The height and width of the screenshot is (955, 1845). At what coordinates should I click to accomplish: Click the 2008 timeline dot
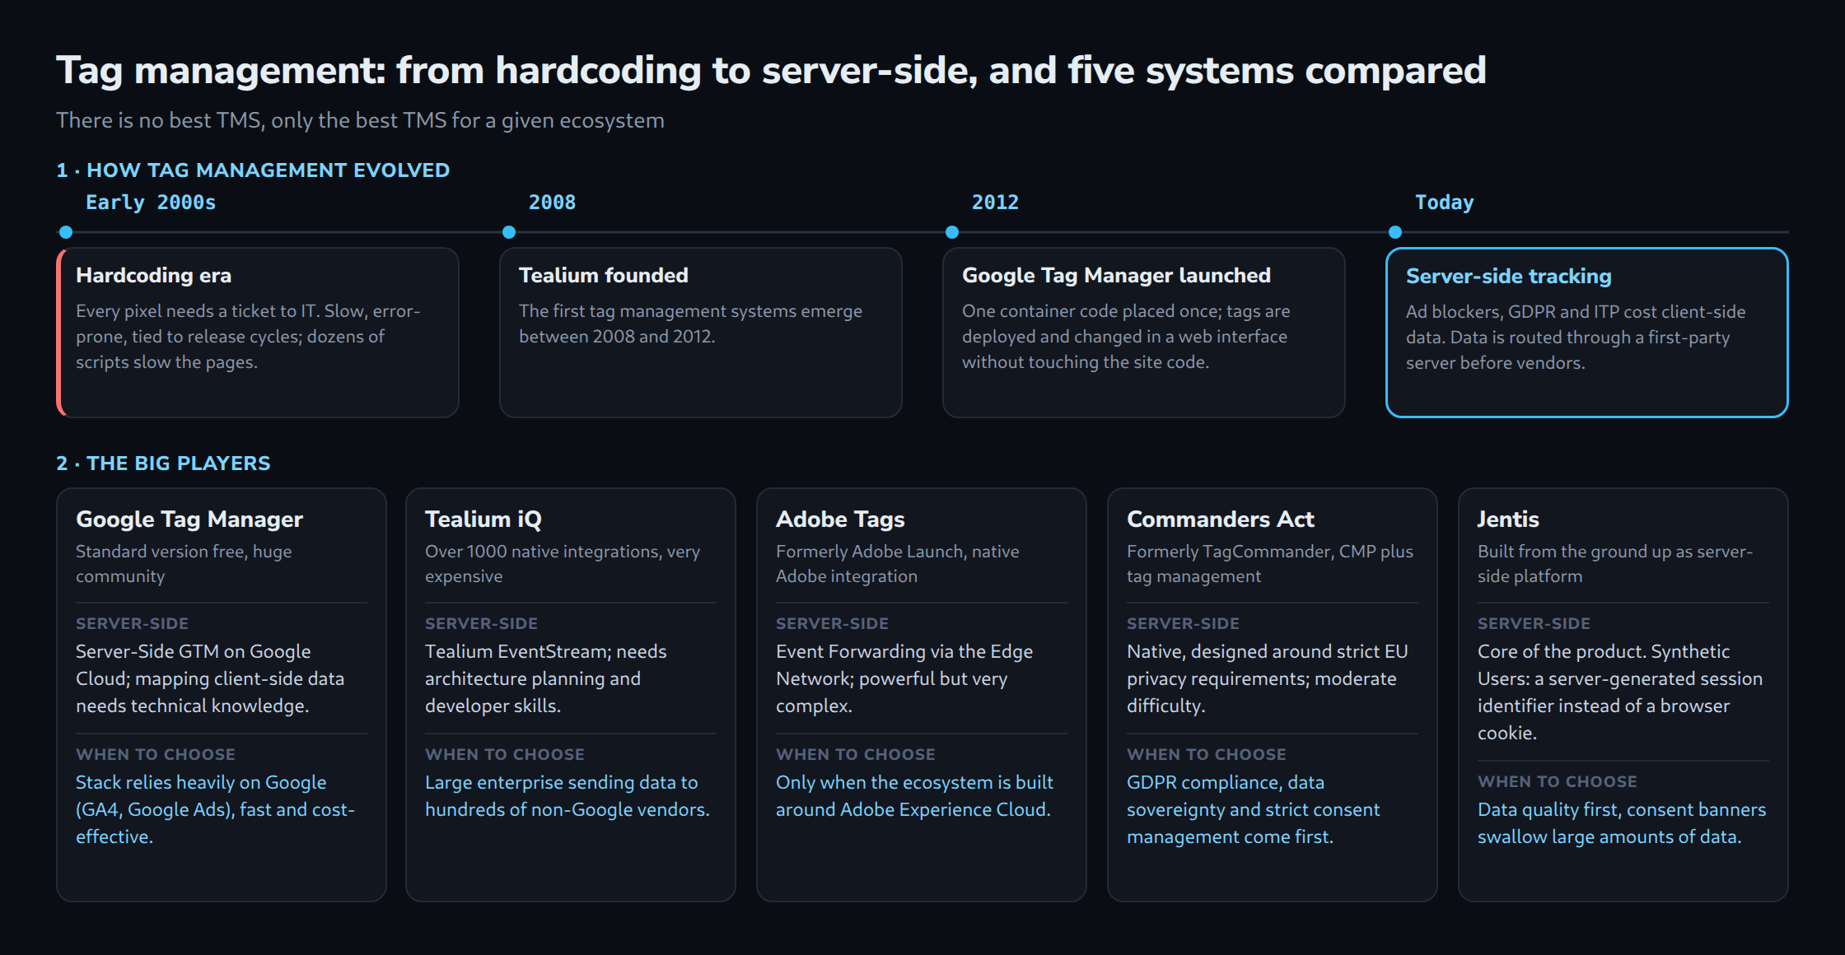tap(509, 232)
